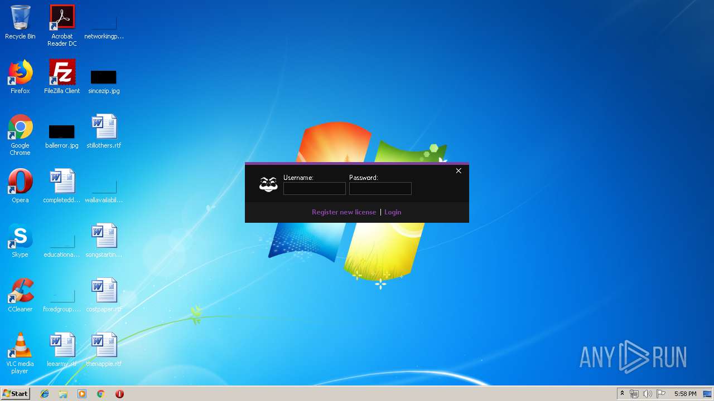This screenshot has height=401, width=714.
Task: Select stillothers.rtf document
Action: (x=104, y=132)
